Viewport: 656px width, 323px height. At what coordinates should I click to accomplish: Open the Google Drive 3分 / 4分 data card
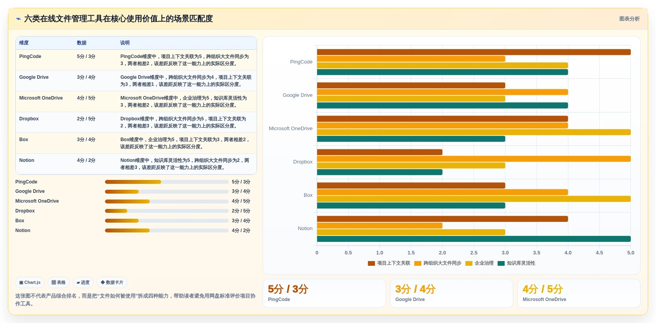452,293
